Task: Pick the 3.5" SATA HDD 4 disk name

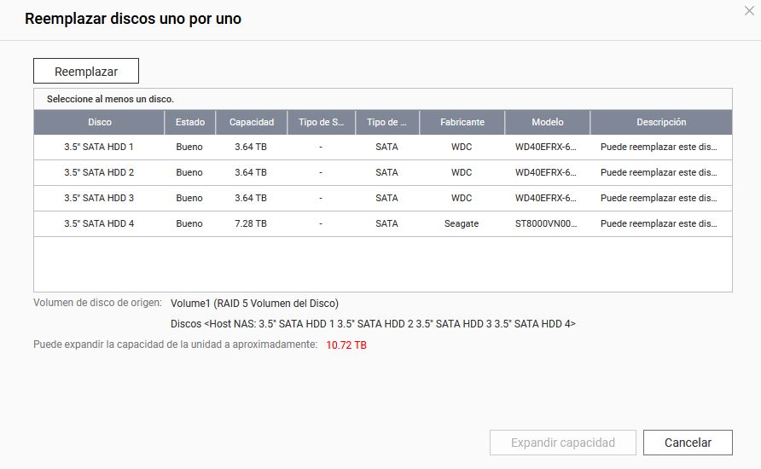Action: [x=99, y=224]
